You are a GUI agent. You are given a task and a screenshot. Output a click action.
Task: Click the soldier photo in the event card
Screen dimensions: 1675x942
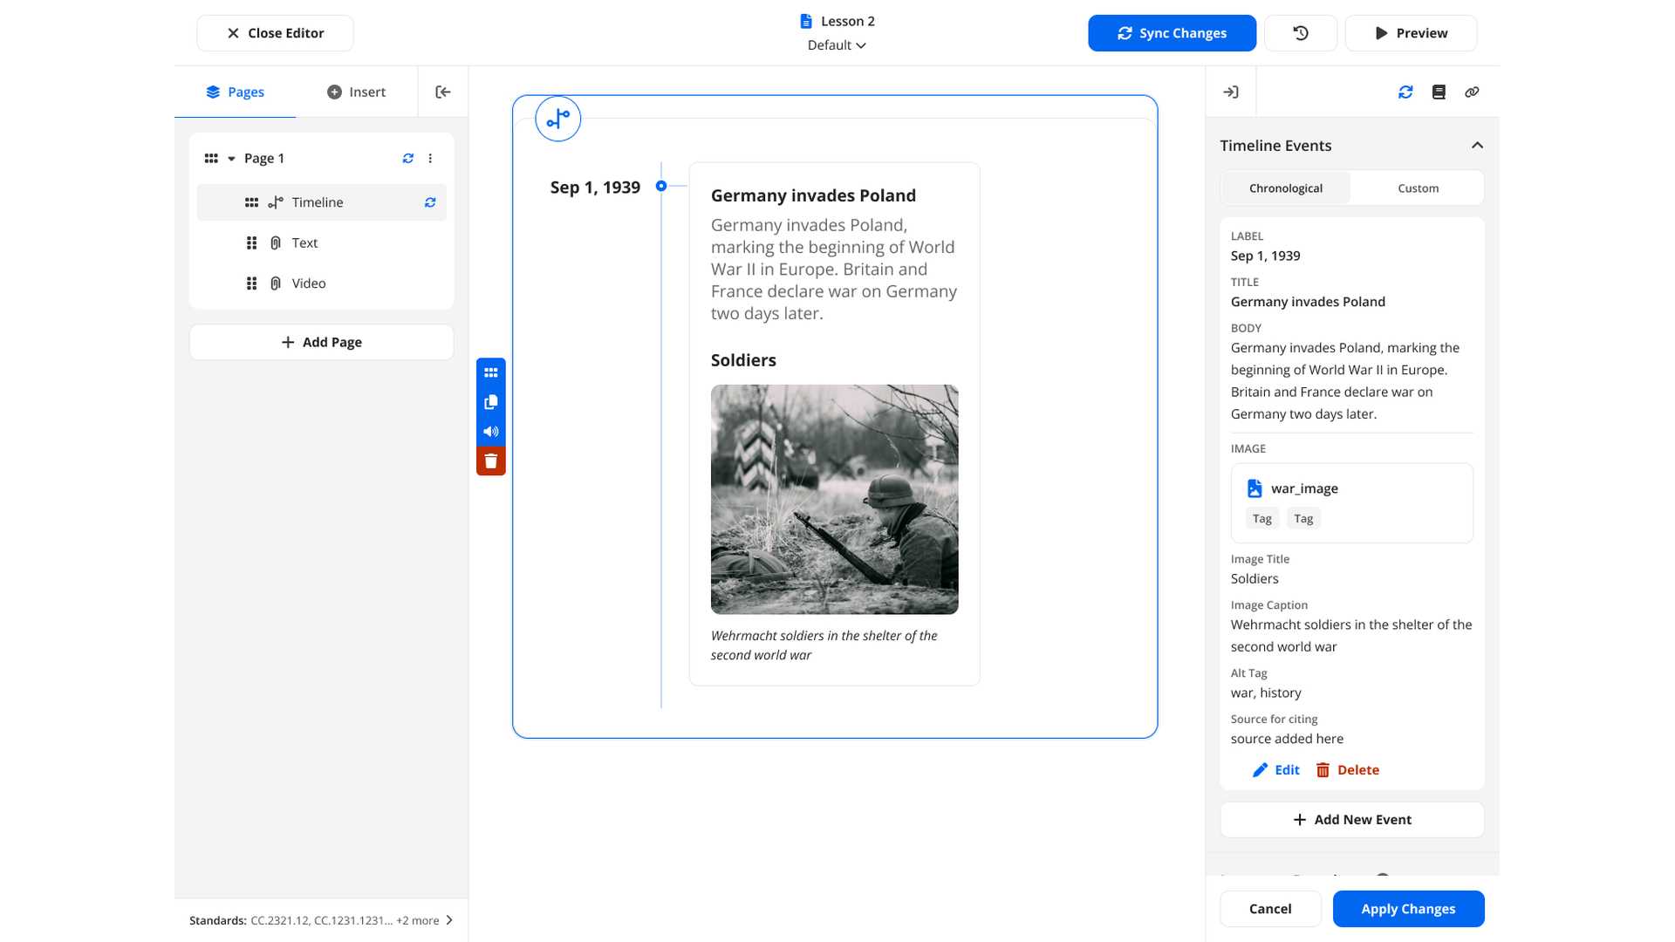point(834,499)
